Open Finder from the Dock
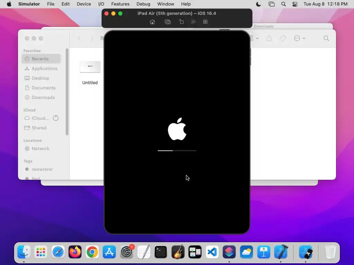This screenshot has height=265, width=354. pos(24,252)
